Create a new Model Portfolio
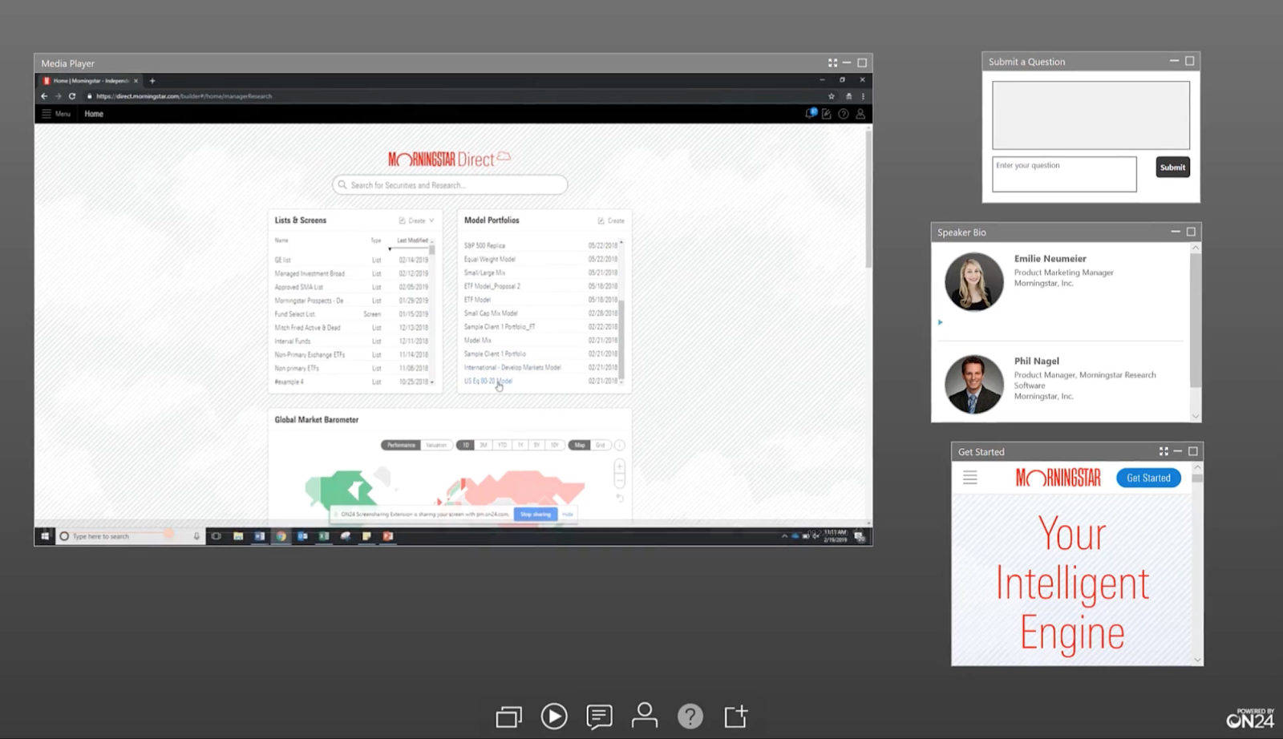The height and width of the screenshot is (739, 1283). pos(611,220)
